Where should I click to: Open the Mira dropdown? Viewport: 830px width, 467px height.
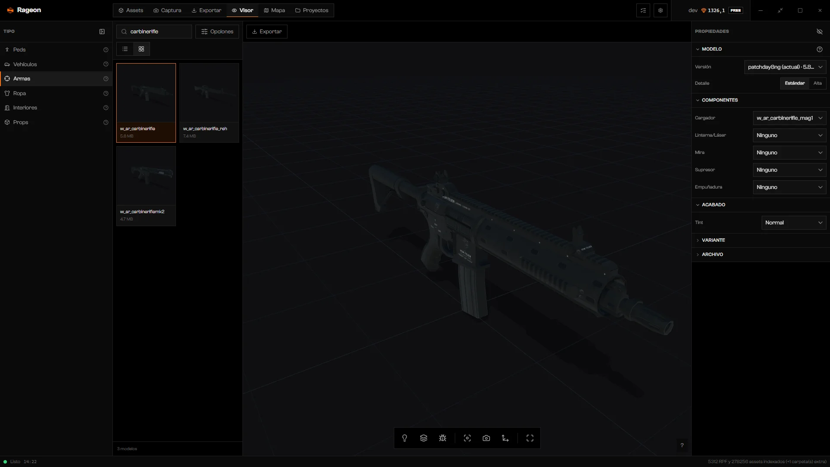pyautogui.click(x=789, y=153)
